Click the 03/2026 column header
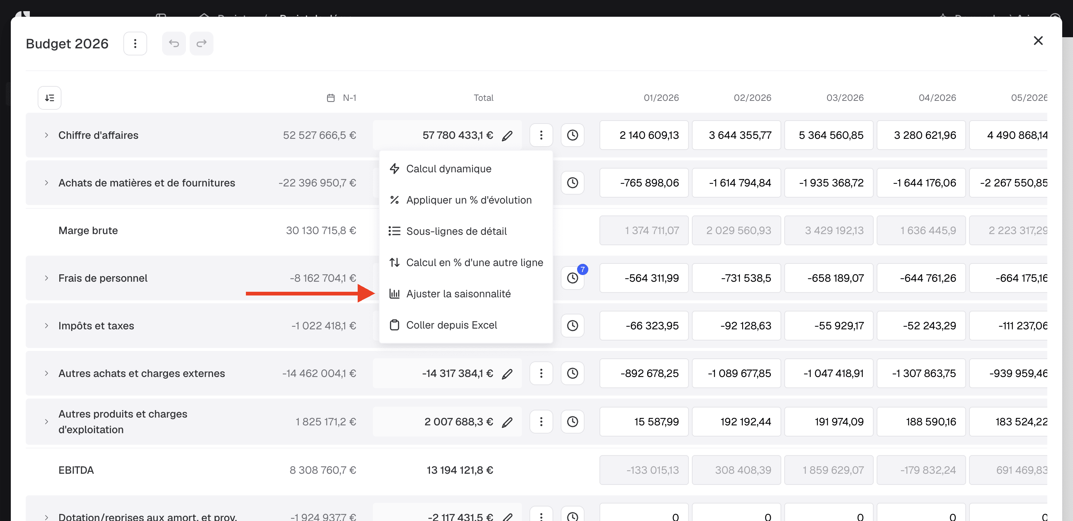This screenshot has height=521, width=1073. tap(845, 98)
